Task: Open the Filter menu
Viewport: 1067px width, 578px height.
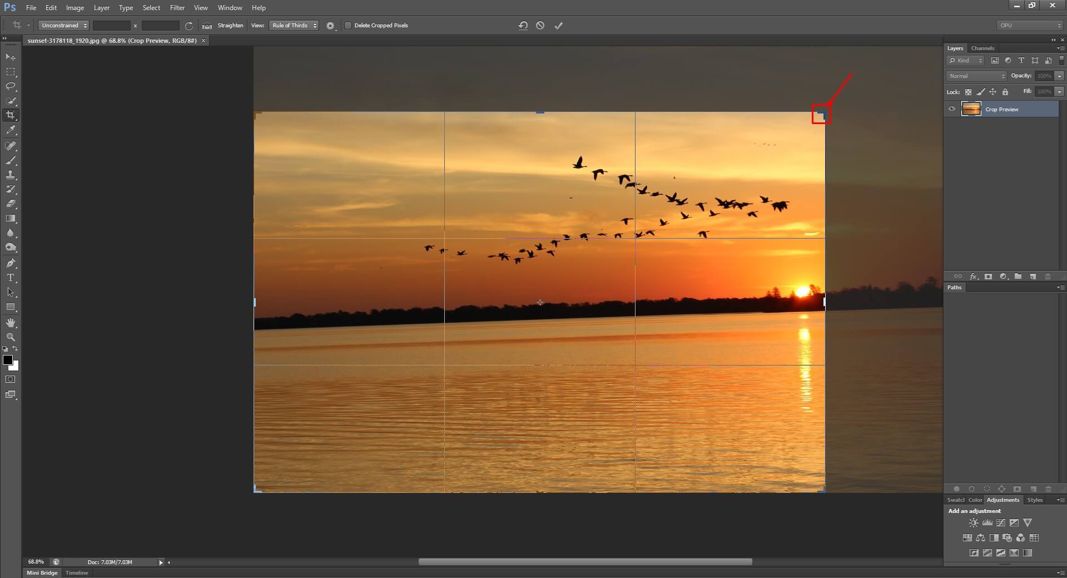Action: click(177, 8)
